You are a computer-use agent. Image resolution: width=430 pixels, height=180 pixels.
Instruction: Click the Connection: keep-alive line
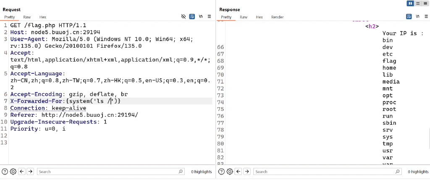(48, 108)
